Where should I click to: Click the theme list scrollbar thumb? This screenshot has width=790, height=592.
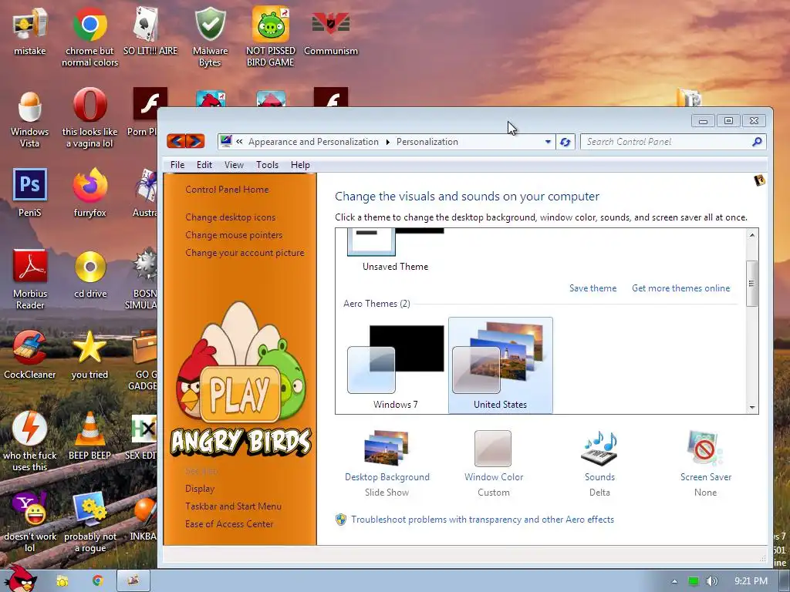(751, 284)
